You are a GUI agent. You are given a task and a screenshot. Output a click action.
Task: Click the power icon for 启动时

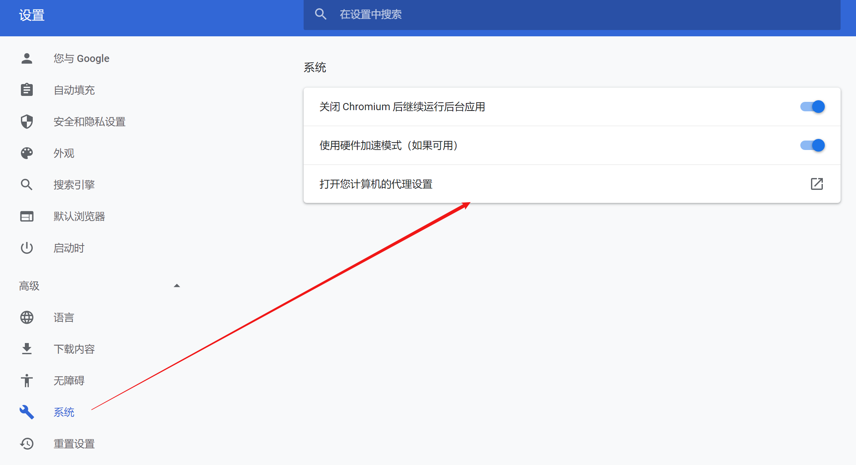point(27,248)
